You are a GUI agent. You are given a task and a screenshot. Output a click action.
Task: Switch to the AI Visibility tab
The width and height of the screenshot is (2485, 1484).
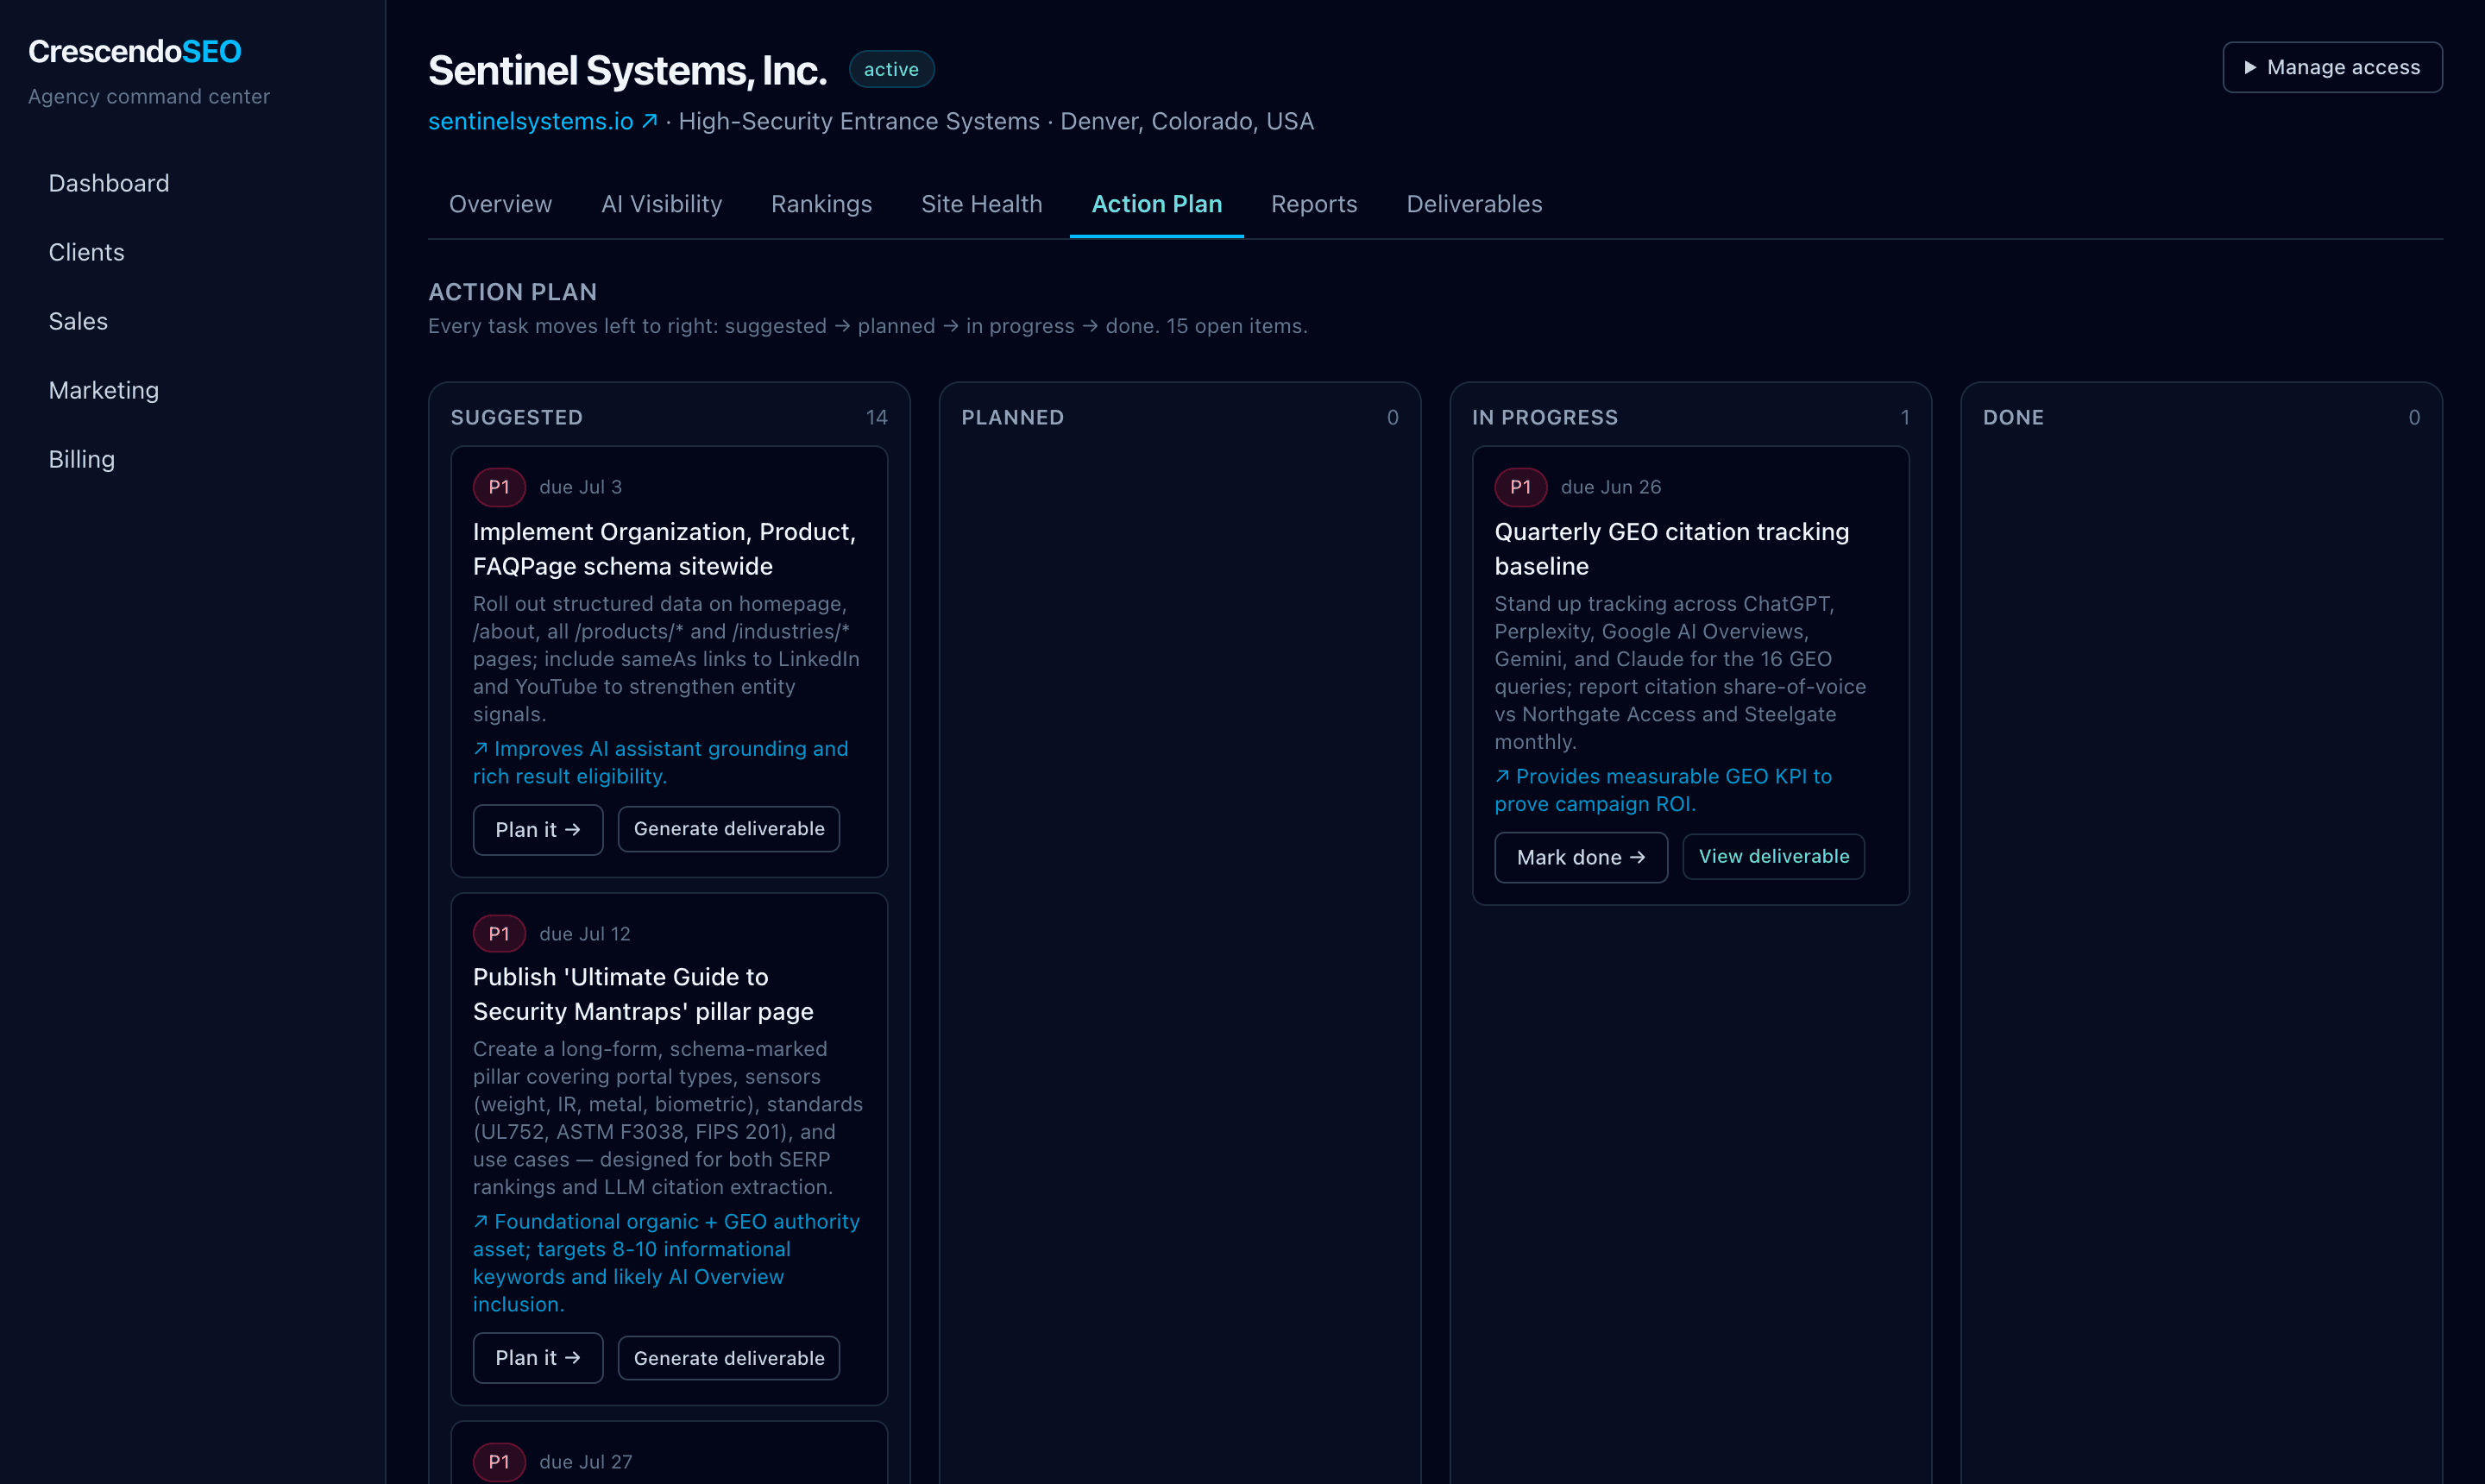pos(661,204)
